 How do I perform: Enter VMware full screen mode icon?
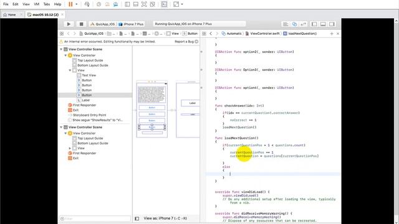point(144,4)
